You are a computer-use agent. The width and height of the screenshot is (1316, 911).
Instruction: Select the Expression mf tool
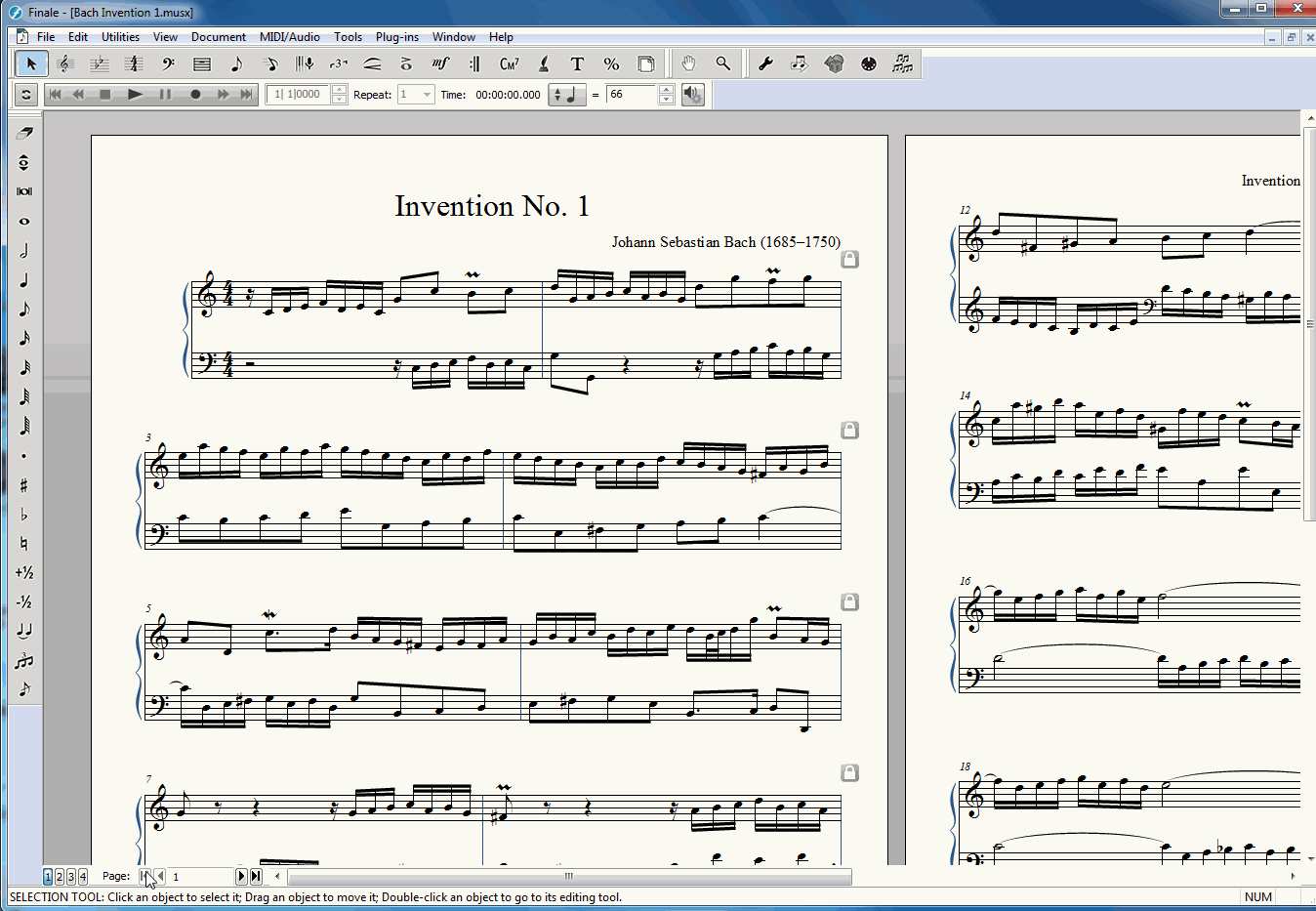point(440,64)
